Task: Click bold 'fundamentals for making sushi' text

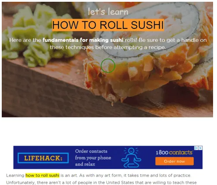Action: pos(83,40)
